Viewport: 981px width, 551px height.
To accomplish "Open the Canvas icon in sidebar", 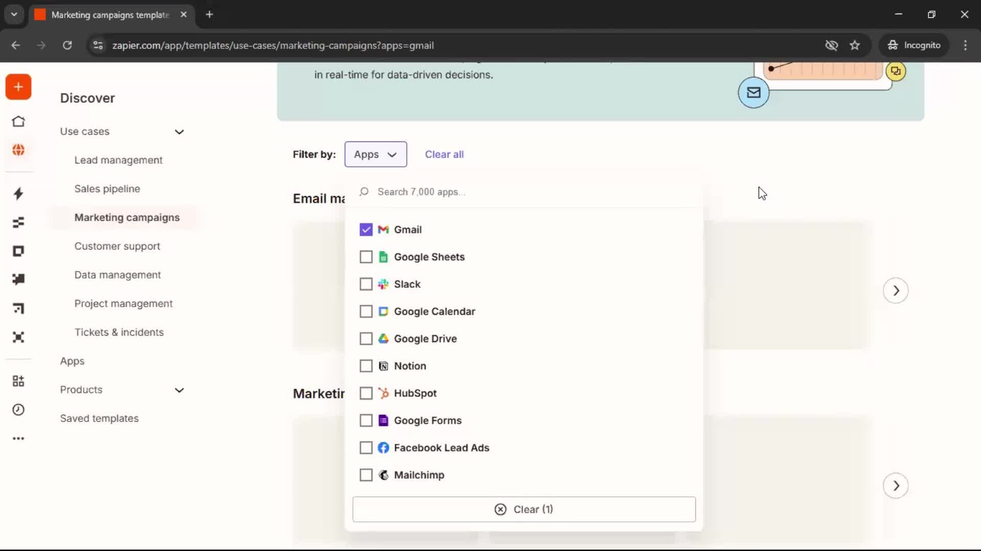I will click(18, 308).
